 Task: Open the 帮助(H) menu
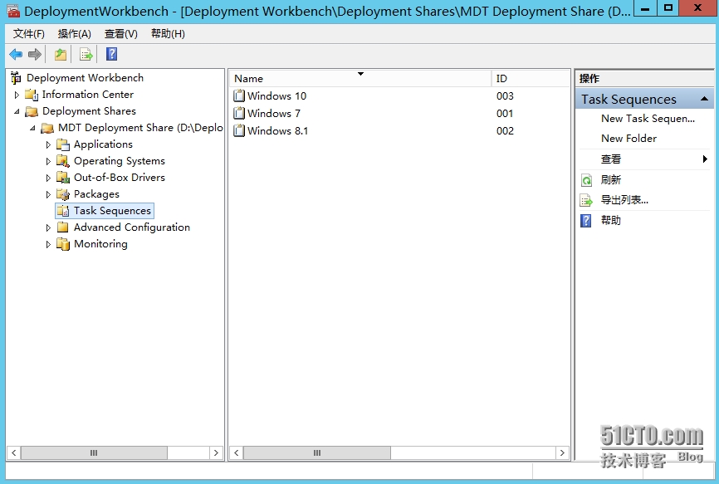point(168,34)
